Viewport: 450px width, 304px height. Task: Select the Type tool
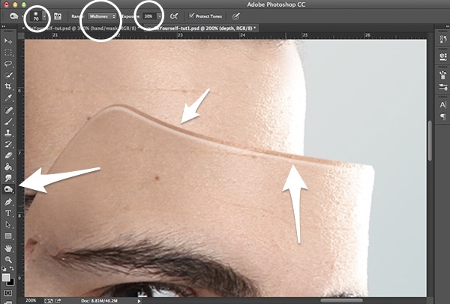(8, 213)
